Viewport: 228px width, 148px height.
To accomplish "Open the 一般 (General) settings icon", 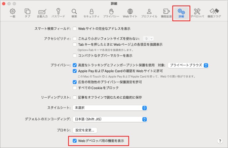I will pyautogui.click(x=13, y=12).
